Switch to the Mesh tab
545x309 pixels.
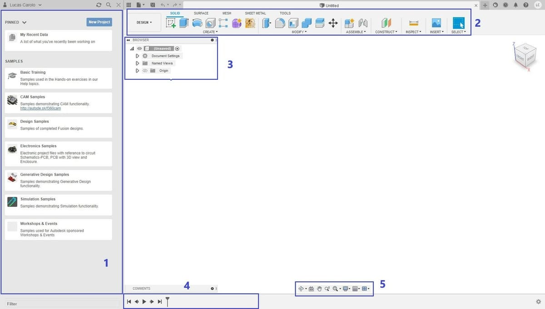227,13
